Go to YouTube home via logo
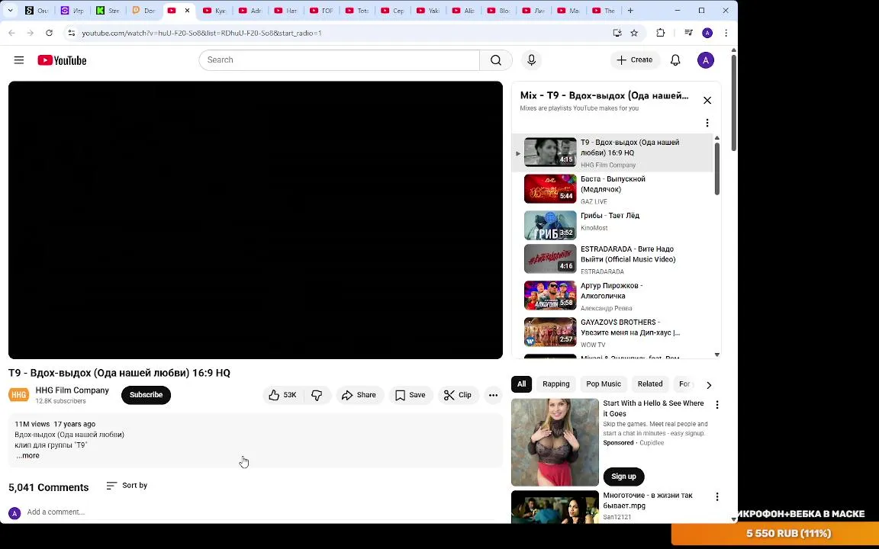The width and height of the screenshot is (879, 549). 62,60
